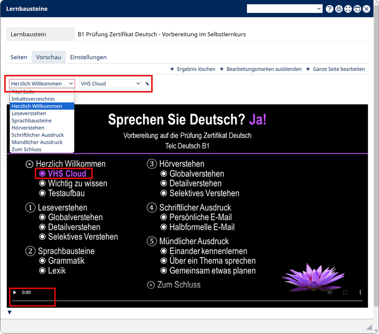Play the video
This screenshot has height=334, width=379.
(15, 293)
